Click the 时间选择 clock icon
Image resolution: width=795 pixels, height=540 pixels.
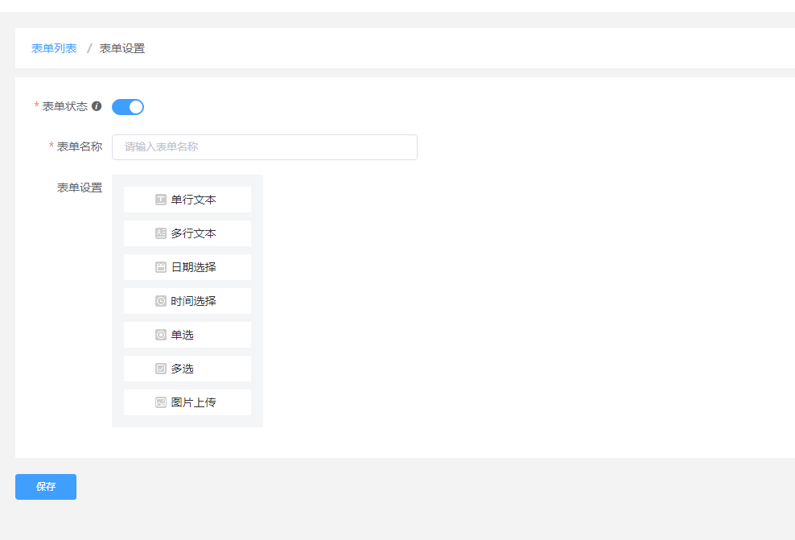[161, 301]
